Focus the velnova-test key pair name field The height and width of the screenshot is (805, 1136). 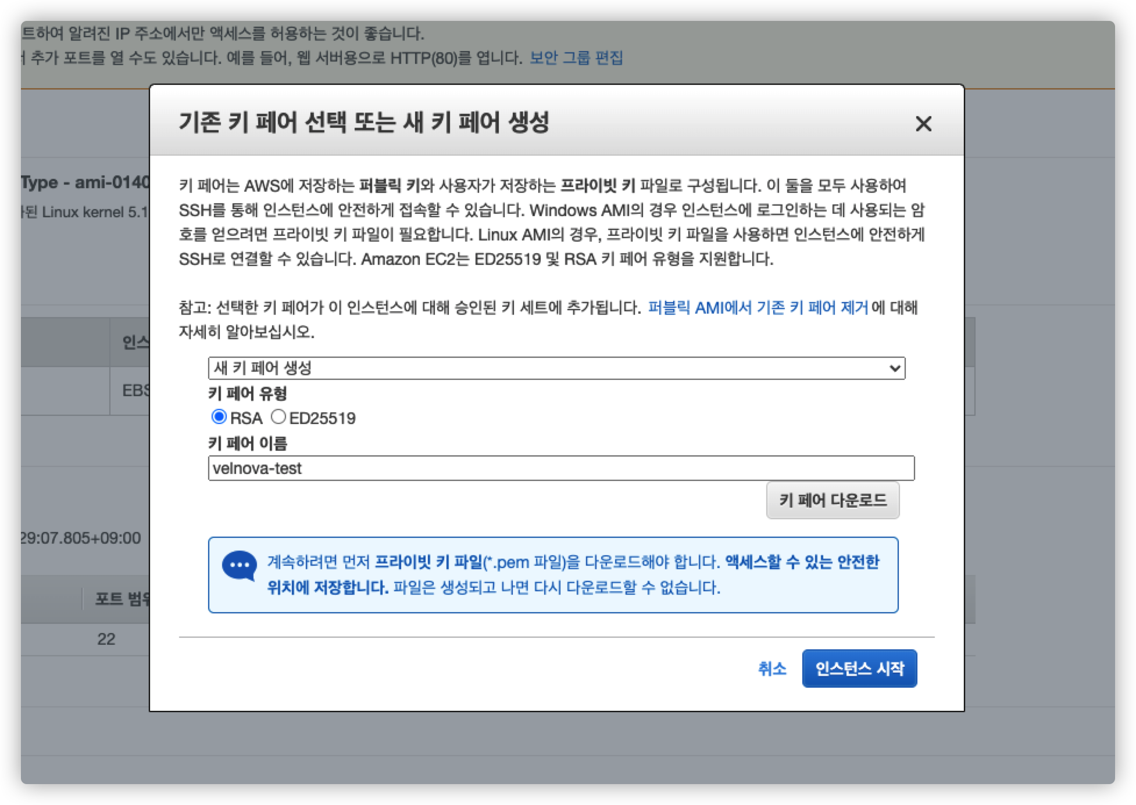pos(561,468)
